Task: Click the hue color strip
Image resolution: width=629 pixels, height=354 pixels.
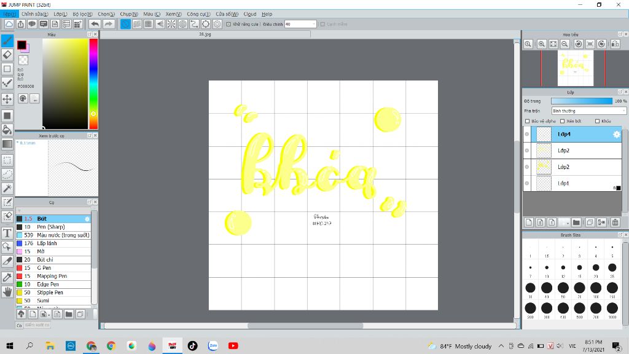Action: [x=93, y=84]
